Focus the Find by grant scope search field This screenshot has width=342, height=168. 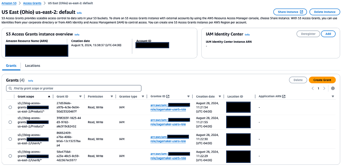(74, 88)
